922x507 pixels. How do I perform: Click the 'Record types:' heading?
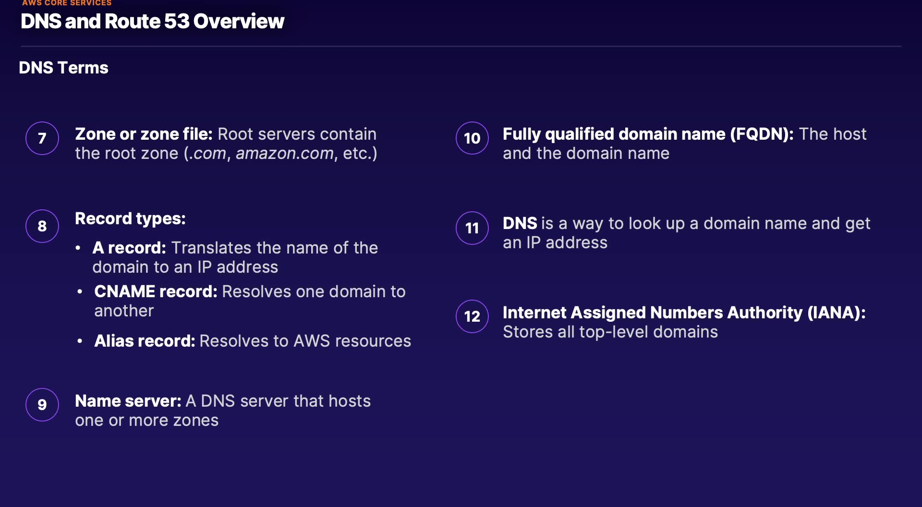(130, 218)
